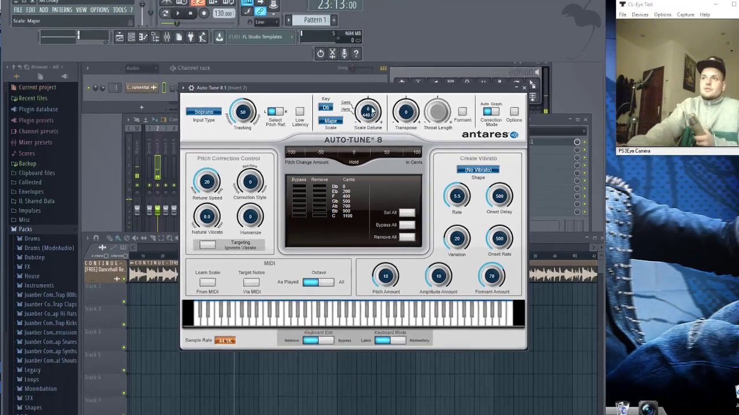Open the Auto-Tune plugin menu arrow

(x=185, y=88)
